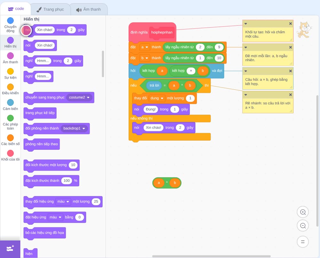Click the 'Đúng!' text field in nói block
320x258 pixels.
151,109
